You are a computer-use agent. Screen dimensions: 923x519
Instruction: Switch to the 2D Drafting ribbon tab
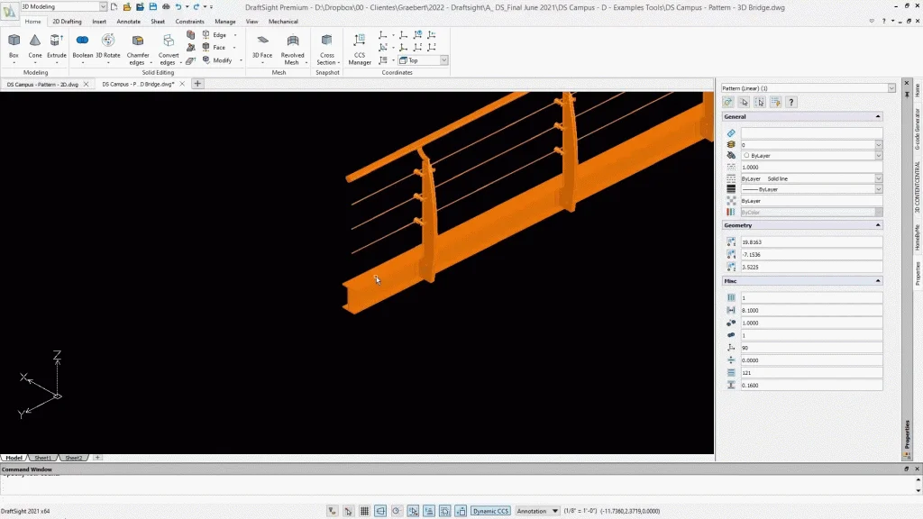coord(67,21)
